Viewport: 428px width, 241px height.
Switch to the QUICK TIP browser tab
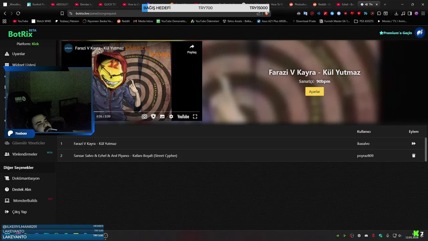coord(107,4)
